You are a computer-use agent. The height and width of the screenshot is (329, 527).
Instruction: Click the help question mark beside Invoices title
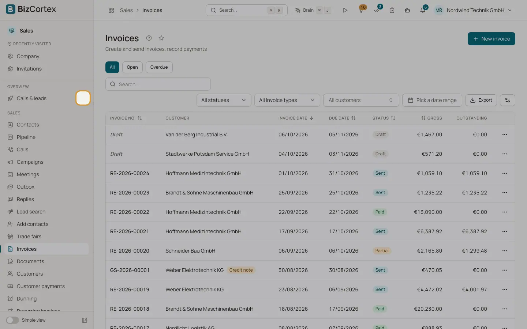coord(149,38)
